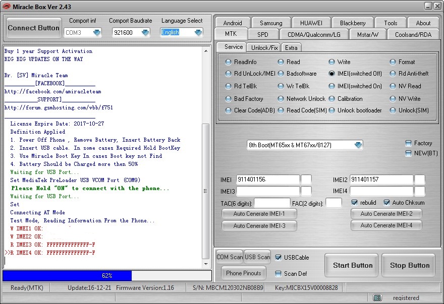Toggle the Auto Chksum checkbox
Screen dimensions: 444x304
pyautogui.click(x=387, y=203)
